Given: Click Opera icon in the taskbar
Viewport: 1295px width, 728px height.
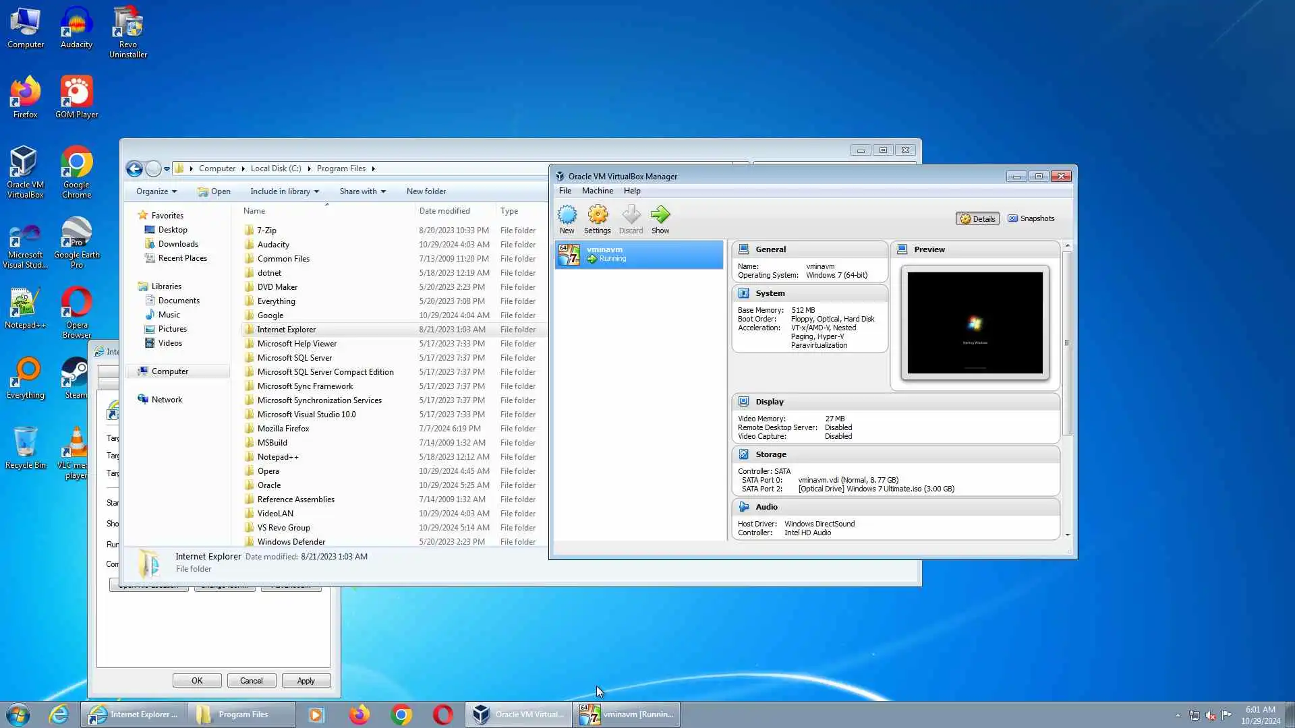Looking at the screenshot, I should pos(442,715).
